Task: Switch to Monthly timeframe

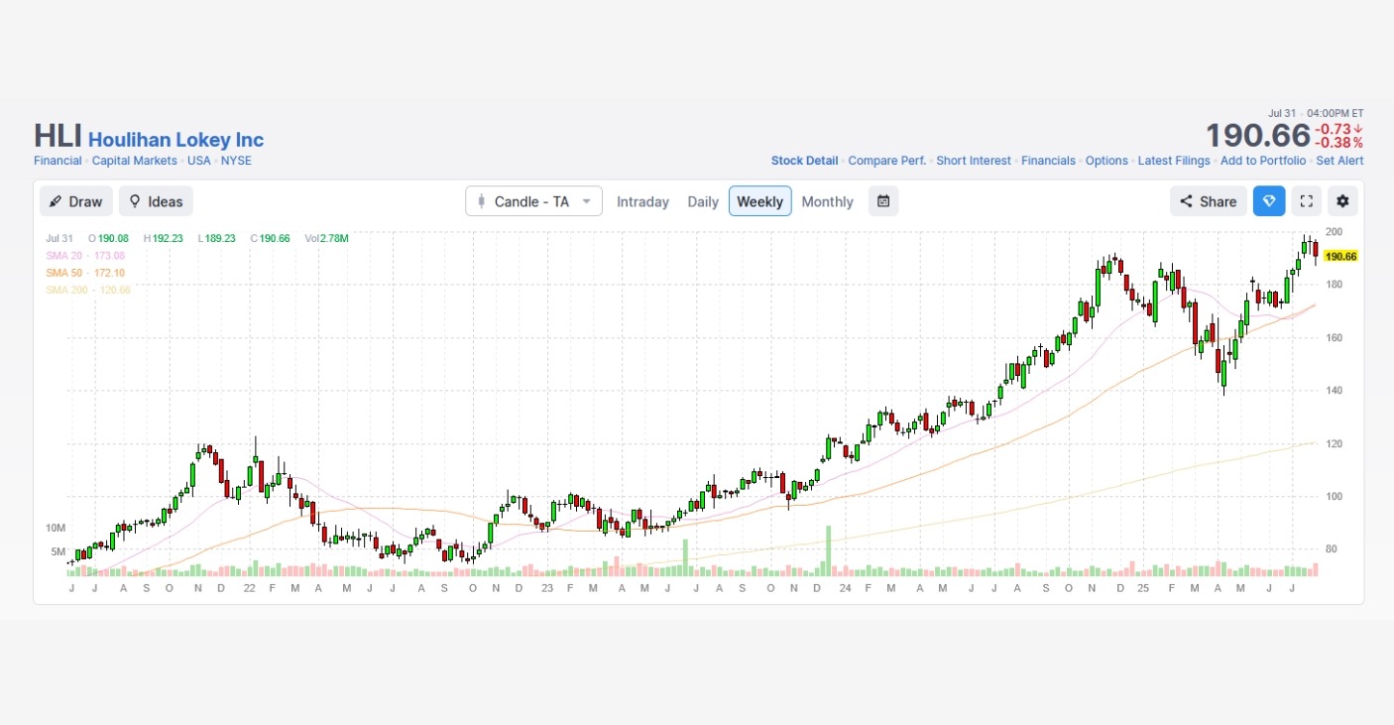Action: (827, 201)
